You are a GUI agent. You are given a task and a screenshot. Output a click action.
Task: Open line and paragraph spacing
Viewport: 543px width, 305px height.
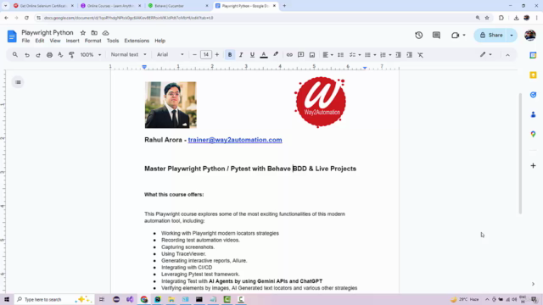pyautogui.click(x=340, y=54)
